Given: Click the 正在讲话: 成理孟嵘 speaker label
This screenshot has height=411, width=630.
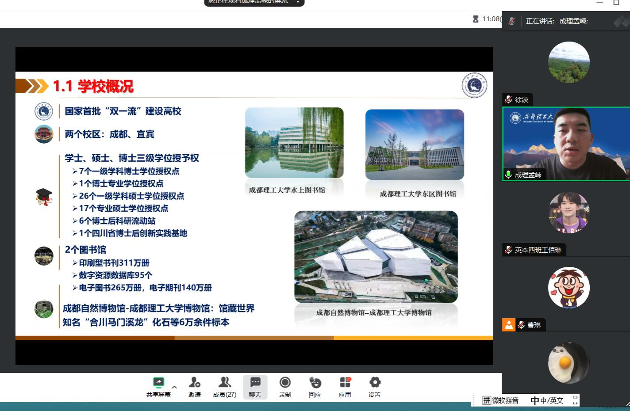Looking at the screenshot, I should point(557,21).
